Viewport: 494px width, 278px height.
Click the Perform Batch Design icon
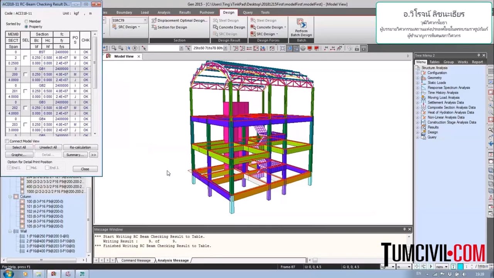tap(301, 24)
